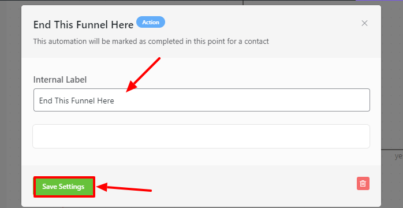The width and height of the screenshot is (403, 208).
Task: Click the Internal Label caption
Action: (60, 80)
